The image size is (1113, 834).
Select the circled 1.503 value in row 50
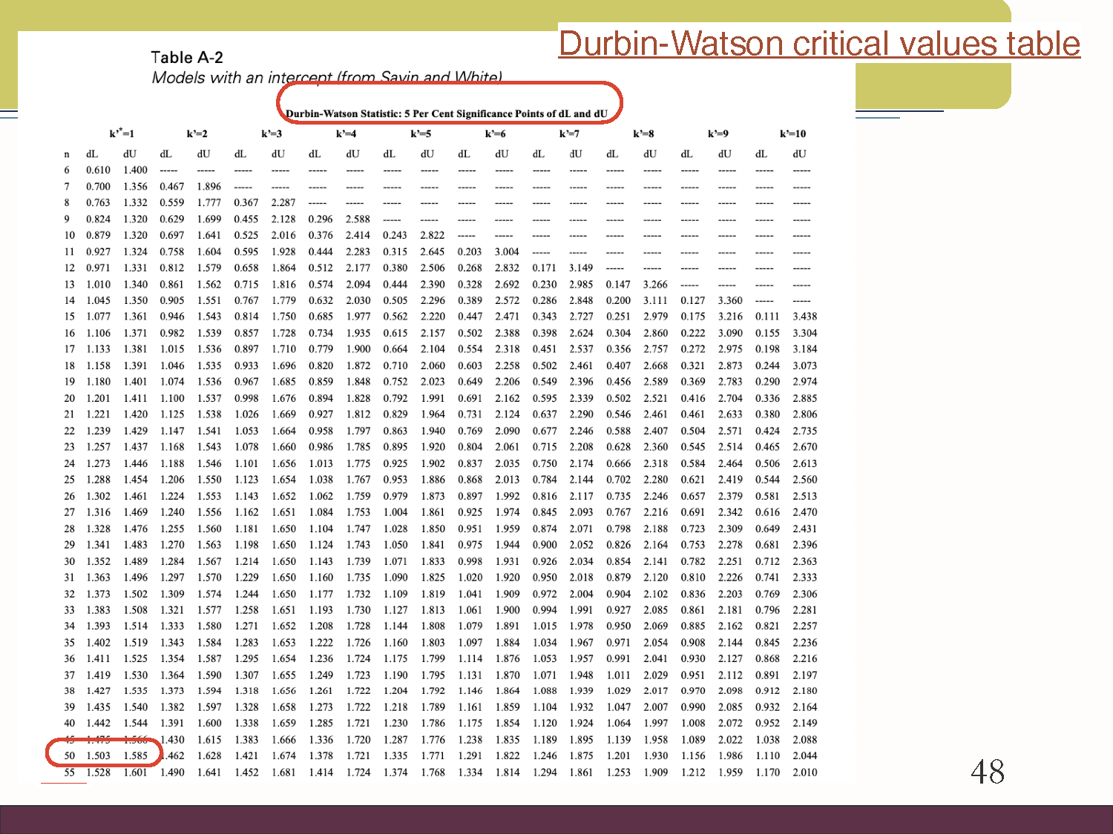point(99,755)
